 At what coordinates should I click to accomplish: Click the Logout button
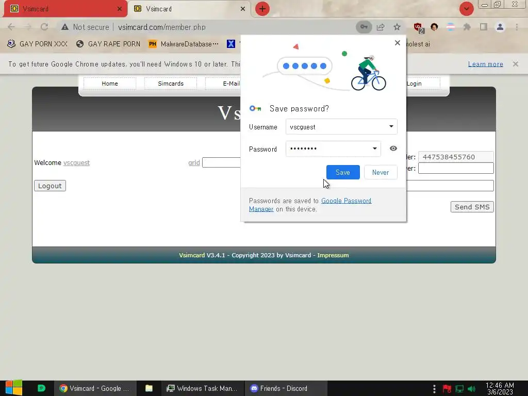[x=50, y=186]
